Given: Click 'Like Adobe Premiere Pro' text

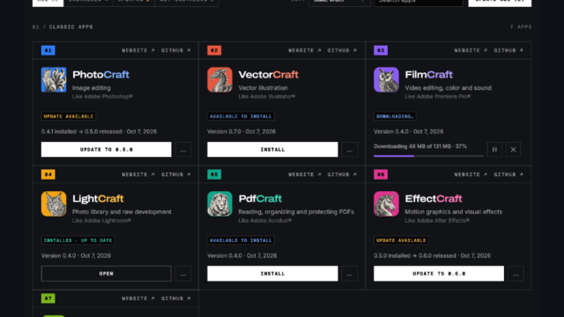Looking at the screenshot, I should pyautogui.click(x=438, y=97).
